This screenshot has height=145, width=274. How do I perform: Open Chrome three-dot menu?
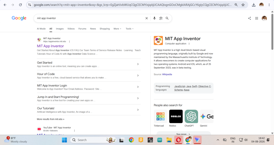[x=269, y=5]
